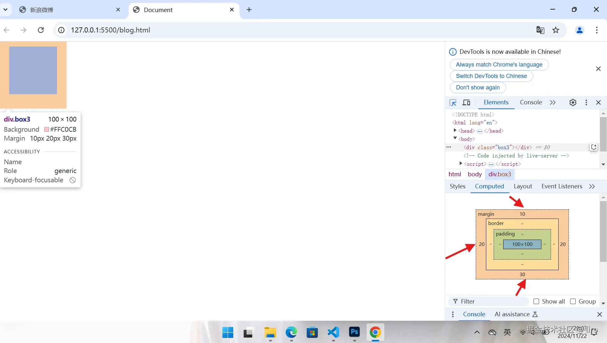Click the #FFC0CB background color swatch
The image size is (607, 343).
[46, 129]
